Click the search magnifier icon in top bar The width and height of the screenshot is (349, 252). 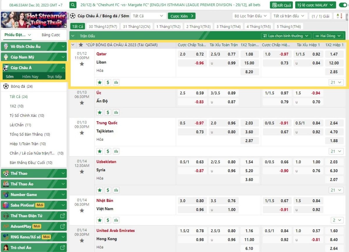73,5
